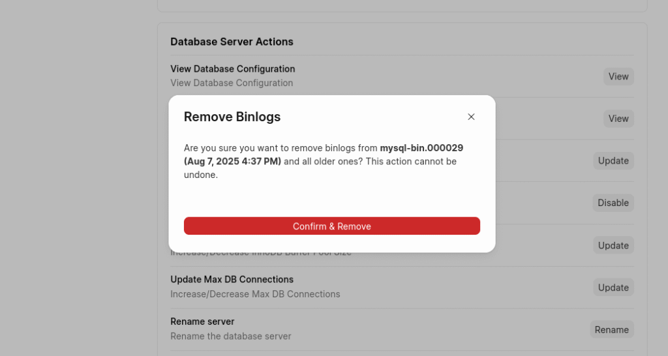Click the Remove Binlogs dialog title
This screenshot has height=356, width=668.
click(x=232, y=117)
